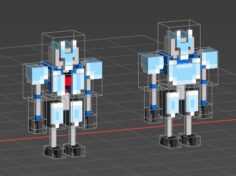Viewport: 236px width, 176px height.
Task: Select left robot's open chest door, viewer's right
Action: pos(78,81)
